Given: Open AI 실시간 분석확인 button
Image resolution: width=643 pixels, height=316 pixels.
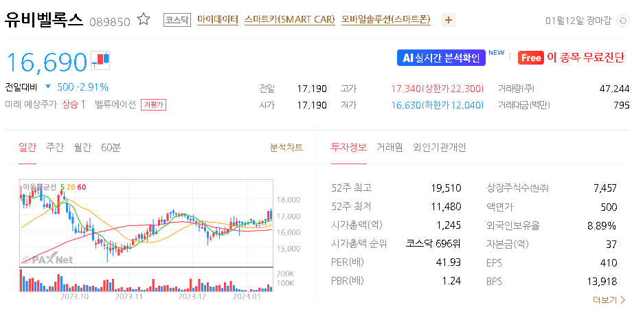Looking at the screenshot, I should 441,58.
